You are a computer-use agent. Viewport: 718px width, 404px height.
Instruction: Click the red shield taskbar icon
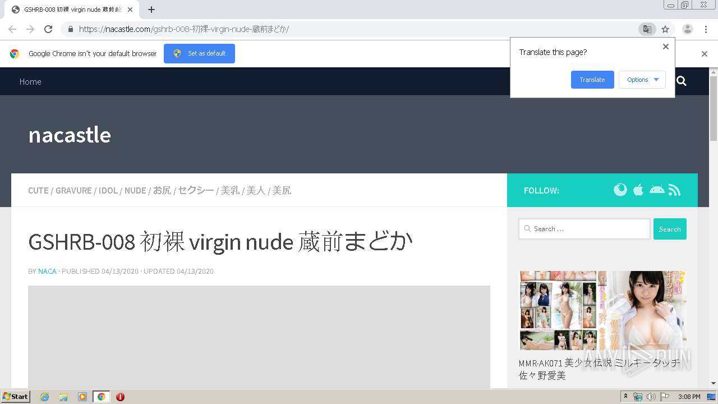[x=120, y=397]
